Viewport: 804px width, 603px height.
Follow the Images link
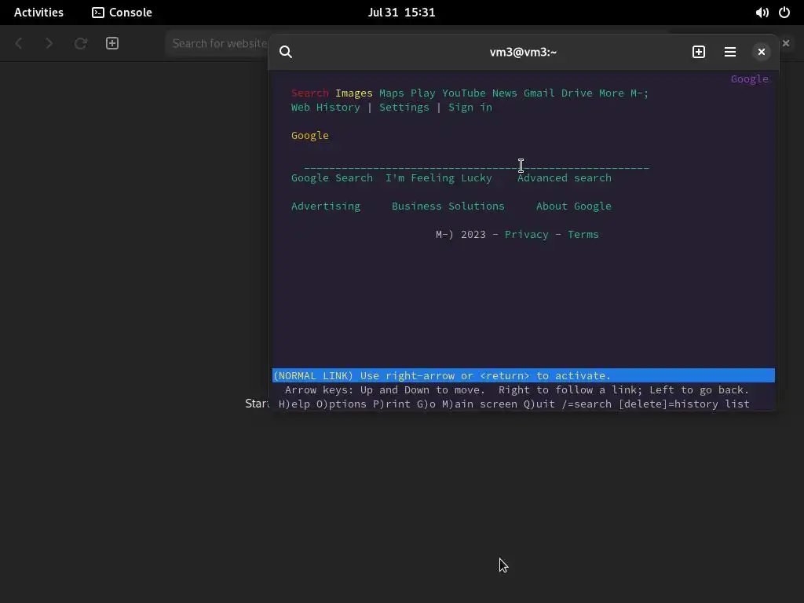[x=354, y=93]
